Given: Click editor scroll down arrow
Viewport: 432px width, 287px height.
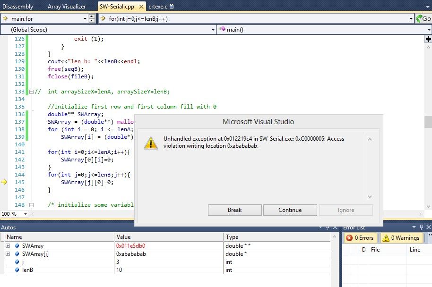Looking at the screenshot, I should click(x=428, y=206).
